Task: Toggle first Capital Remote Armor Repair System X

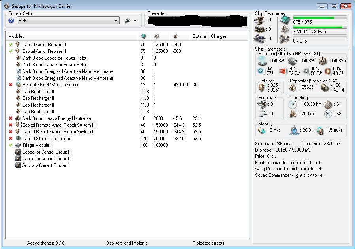Action: click(x=11, y=125)
